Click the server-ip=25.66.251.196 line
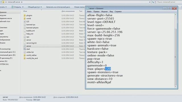This screenshot has width=182, height=102. (x=105, y=32)
